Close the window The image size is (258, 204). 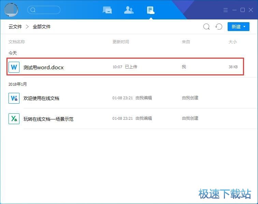tap(251, 10)
